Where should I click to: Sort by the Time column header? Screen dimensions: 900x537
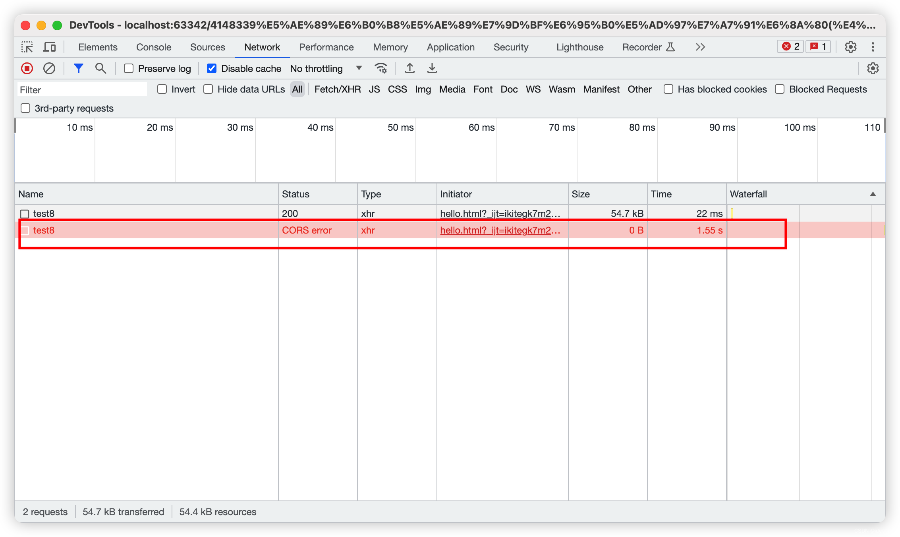(x=687, y=194)
